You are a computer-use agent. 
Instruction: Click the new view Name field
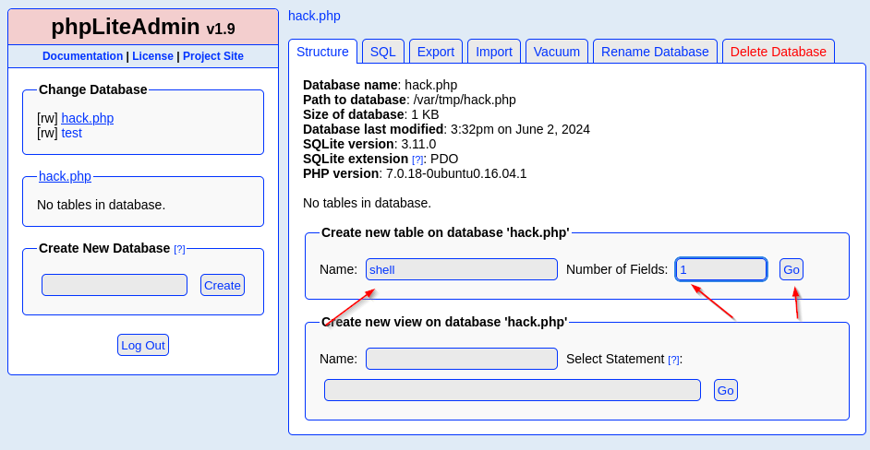pos(461,359)
